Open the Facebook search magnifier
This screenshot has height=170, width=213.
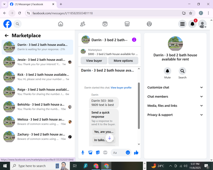point(17,24)
